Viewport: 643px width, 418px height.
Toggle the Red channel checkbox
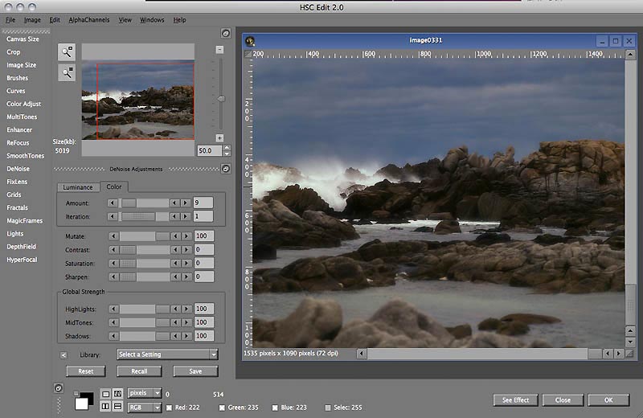[169, 408]
